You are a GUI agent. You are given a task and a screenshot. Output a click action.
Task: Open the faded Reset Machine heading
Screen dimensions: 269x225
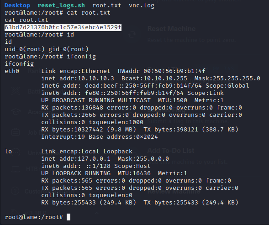[x=171, y=29]
